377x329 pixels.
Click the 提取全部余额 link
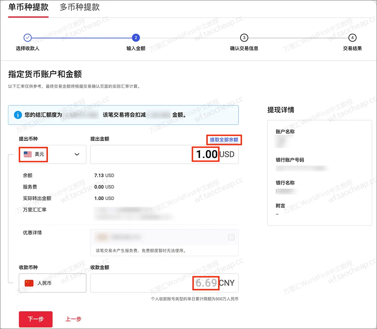(224, 140)
